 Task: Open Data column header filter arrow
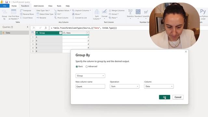click(x=87, y=33)
